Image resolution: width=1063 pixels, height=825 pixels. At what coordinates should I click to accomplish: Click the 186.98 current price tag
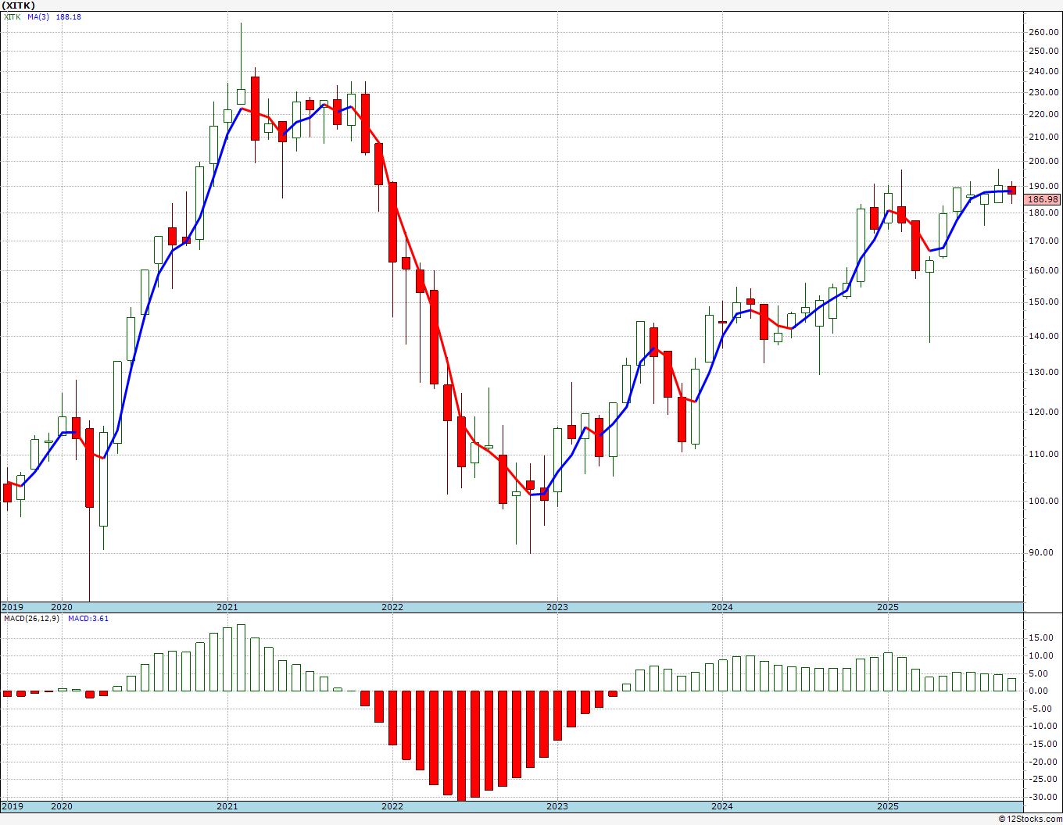tap(1043, 200)
